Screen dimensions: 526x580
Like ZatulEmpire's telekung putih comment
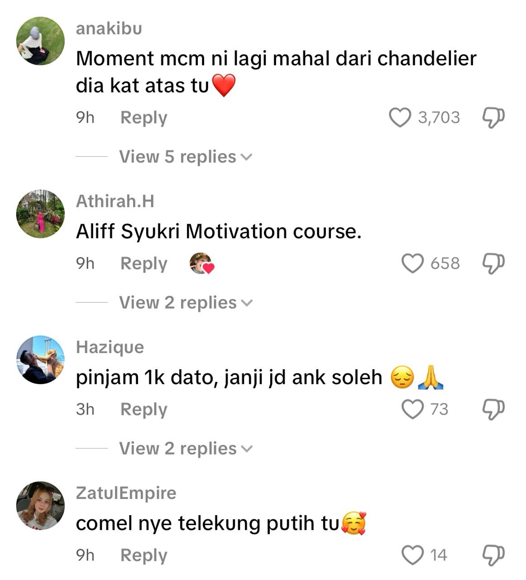point(412,556)
